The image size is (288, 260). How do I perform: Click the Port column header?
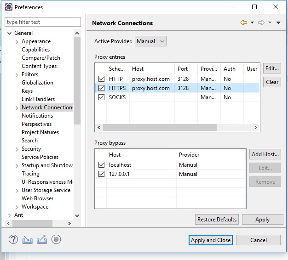pyautogui.click(x=186, y=69)
